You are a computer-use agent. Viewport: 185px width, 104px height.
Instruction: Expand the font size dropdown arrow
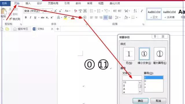(51, 11)
